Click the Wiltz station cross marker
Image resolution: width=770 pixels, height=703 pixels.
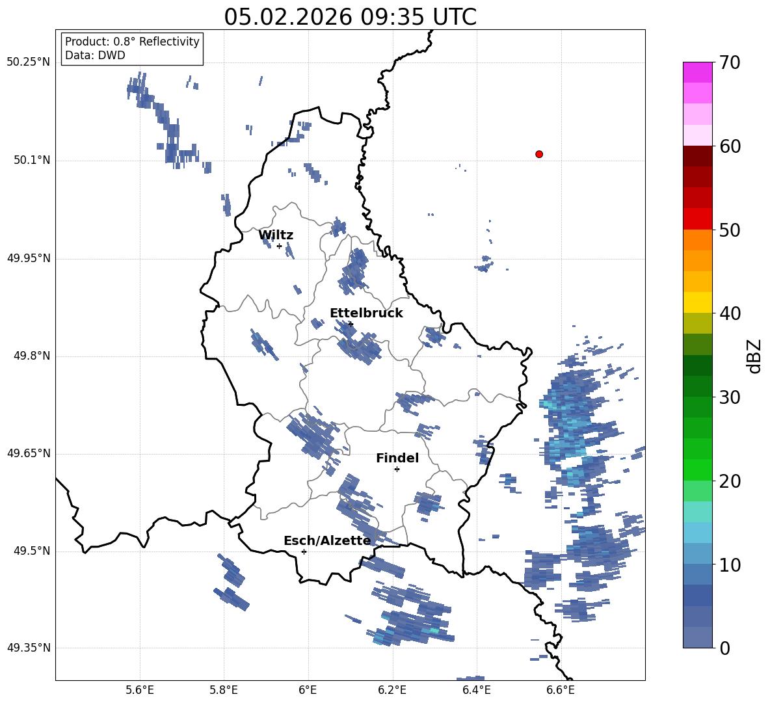pyautogui.click(x=280, y=246)
